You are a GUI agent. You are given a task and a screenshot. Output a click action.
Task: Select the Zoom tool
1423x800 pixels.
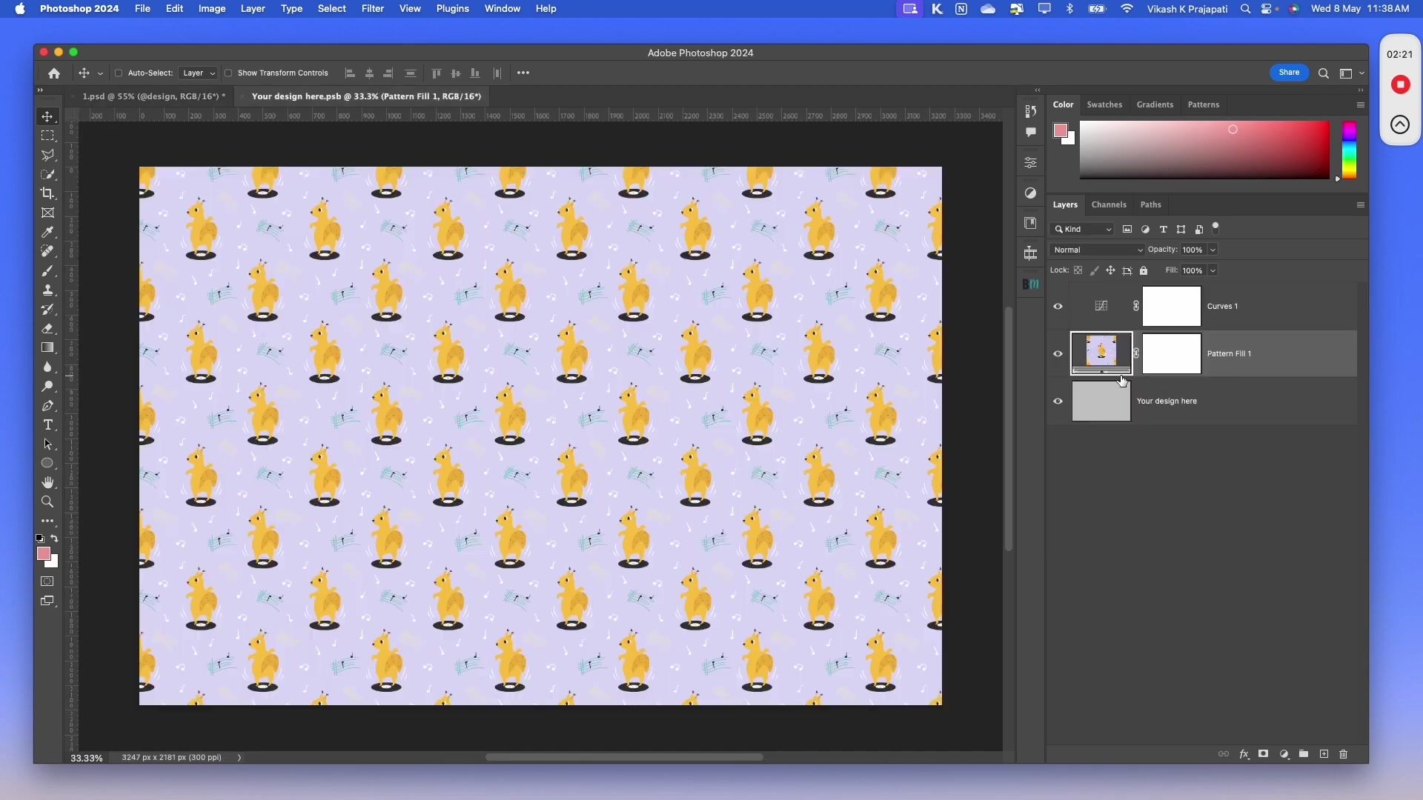(47, 501)
